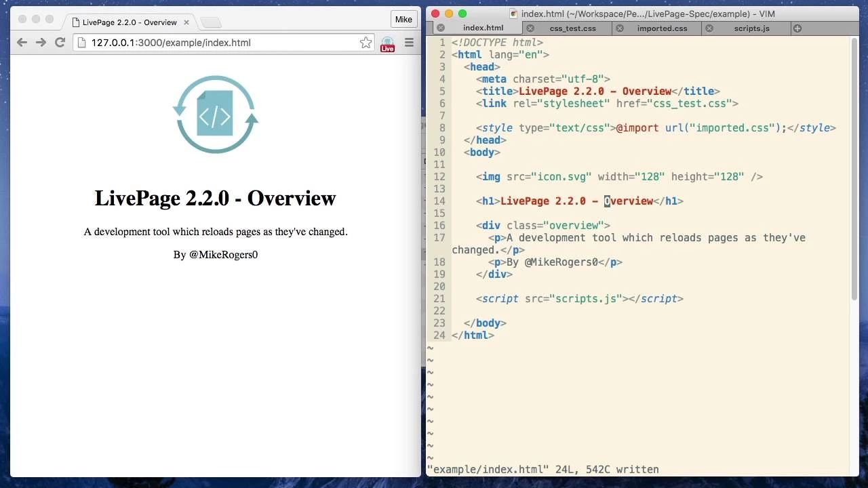
Task: Close the scripts.js tab in VIM
Action: click(709, 28)
